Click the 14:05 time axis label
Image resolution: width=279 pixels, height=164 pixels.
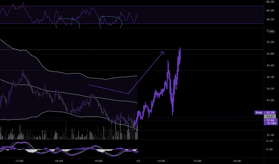coord(161,161)
